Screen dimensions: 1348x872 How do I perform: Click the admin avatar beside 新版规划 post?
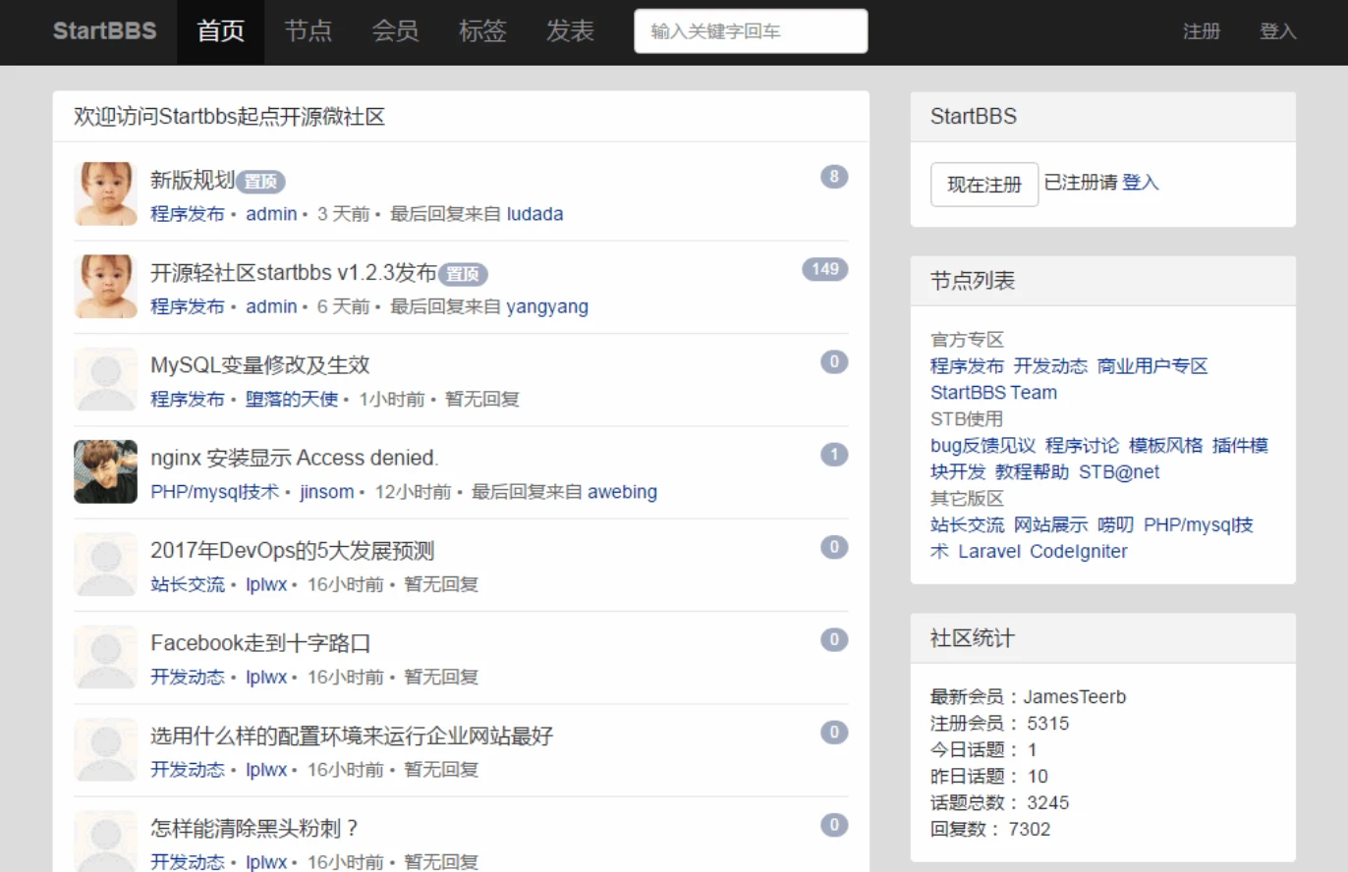pos(105,193)
